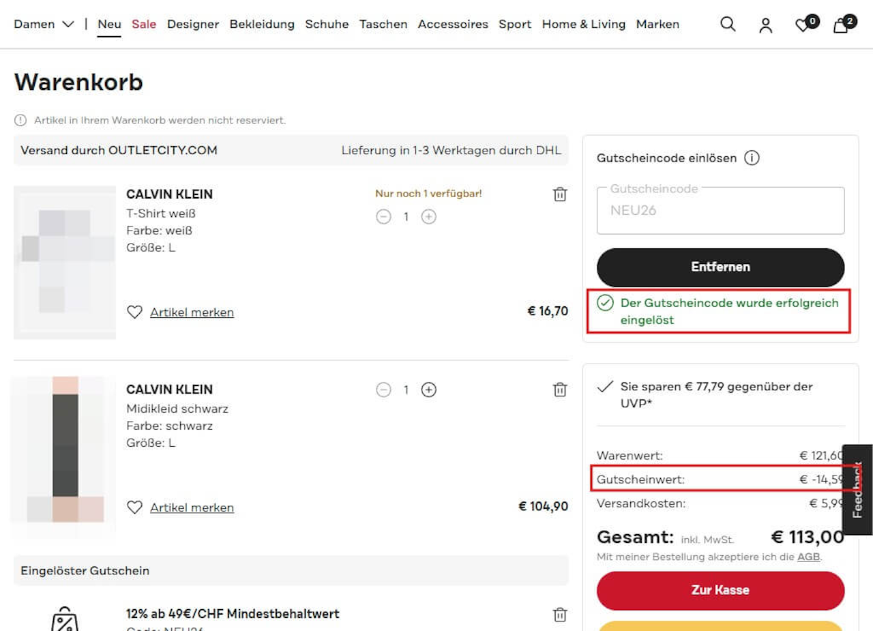Delete the T-Shirt weiß item via trash icon
This screenshot has width=873, height=631.
(560, 194)
